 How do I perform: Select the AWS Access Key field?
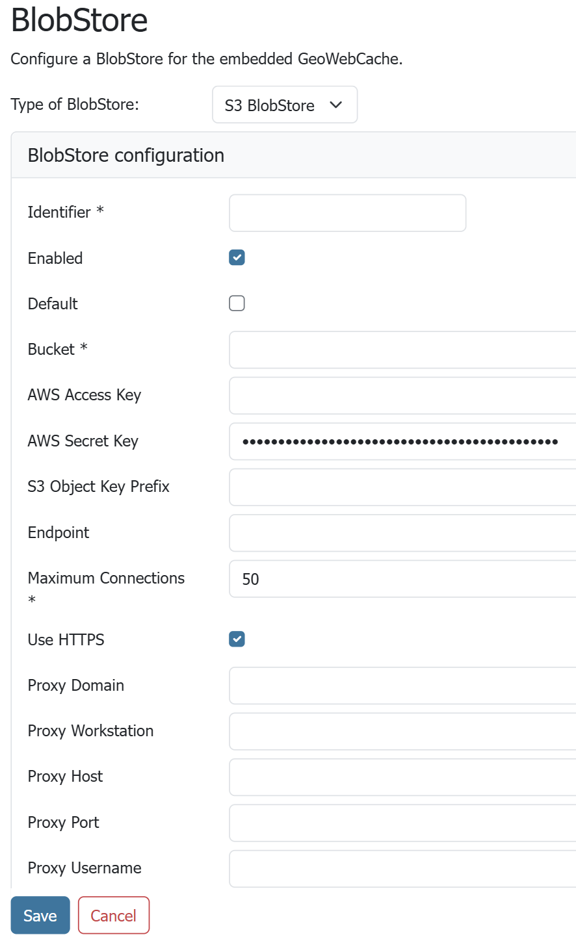pos(402,396)
